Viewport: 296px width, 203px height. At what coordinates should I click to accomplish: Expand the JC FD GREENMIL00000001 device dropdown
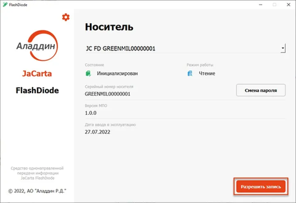282,48
